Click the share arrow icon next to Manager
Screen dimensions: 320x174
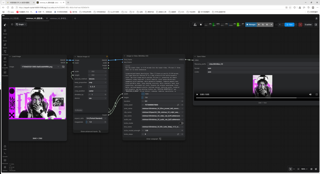271,25
